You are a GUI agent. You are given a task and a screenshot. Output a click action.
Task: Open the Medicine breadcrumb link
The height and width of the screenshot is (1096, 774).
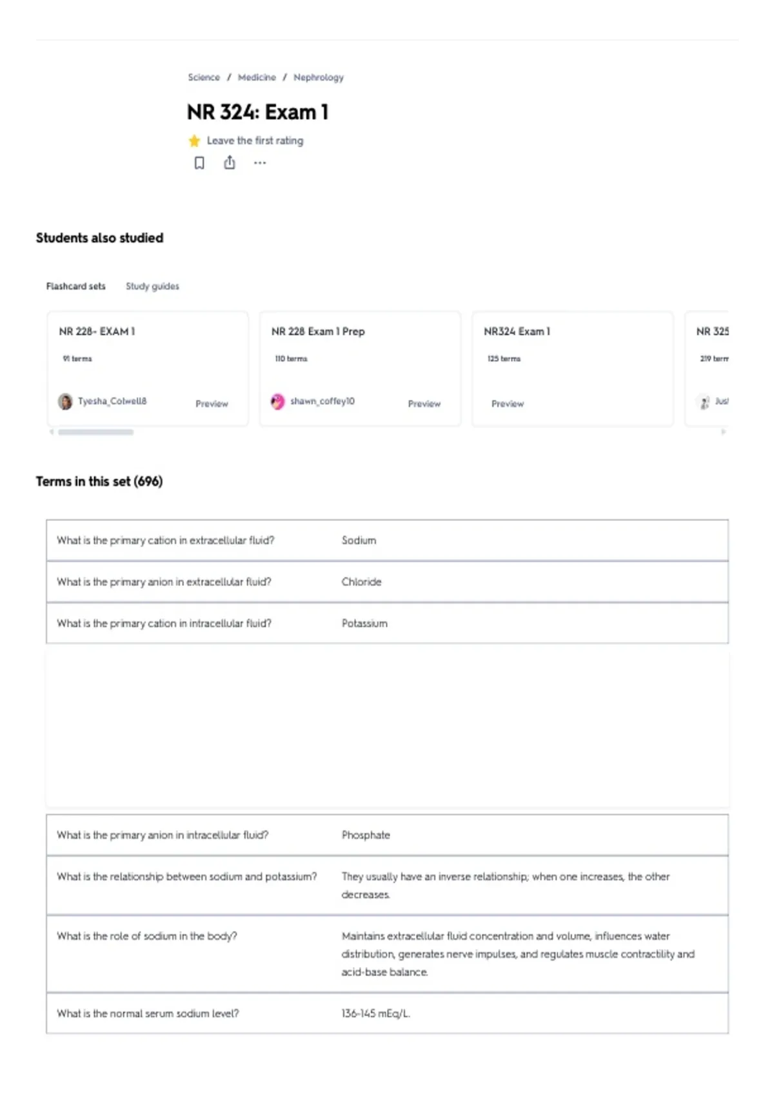pos(257,77)
